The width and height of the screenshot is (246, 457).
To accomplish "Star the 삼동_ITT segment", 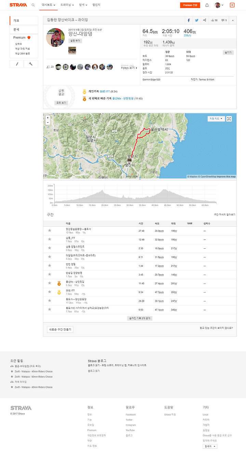I will coord(50,239).
